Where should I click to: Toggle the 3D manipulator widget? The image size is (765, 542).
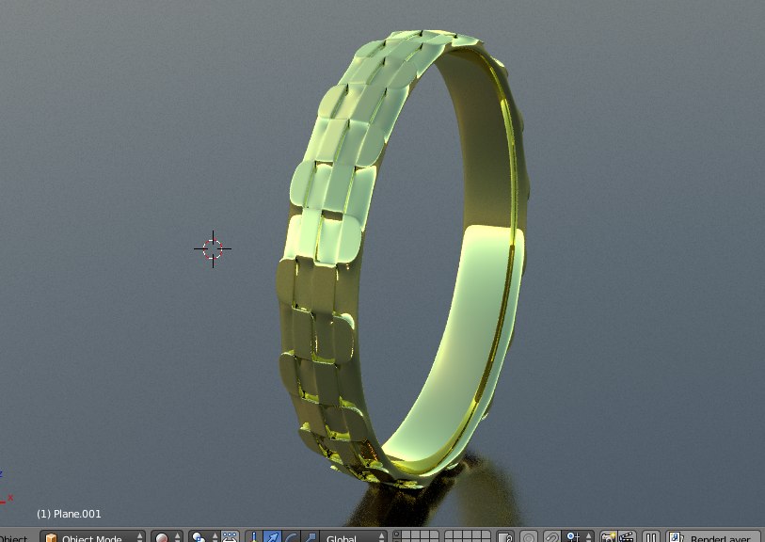254,538
